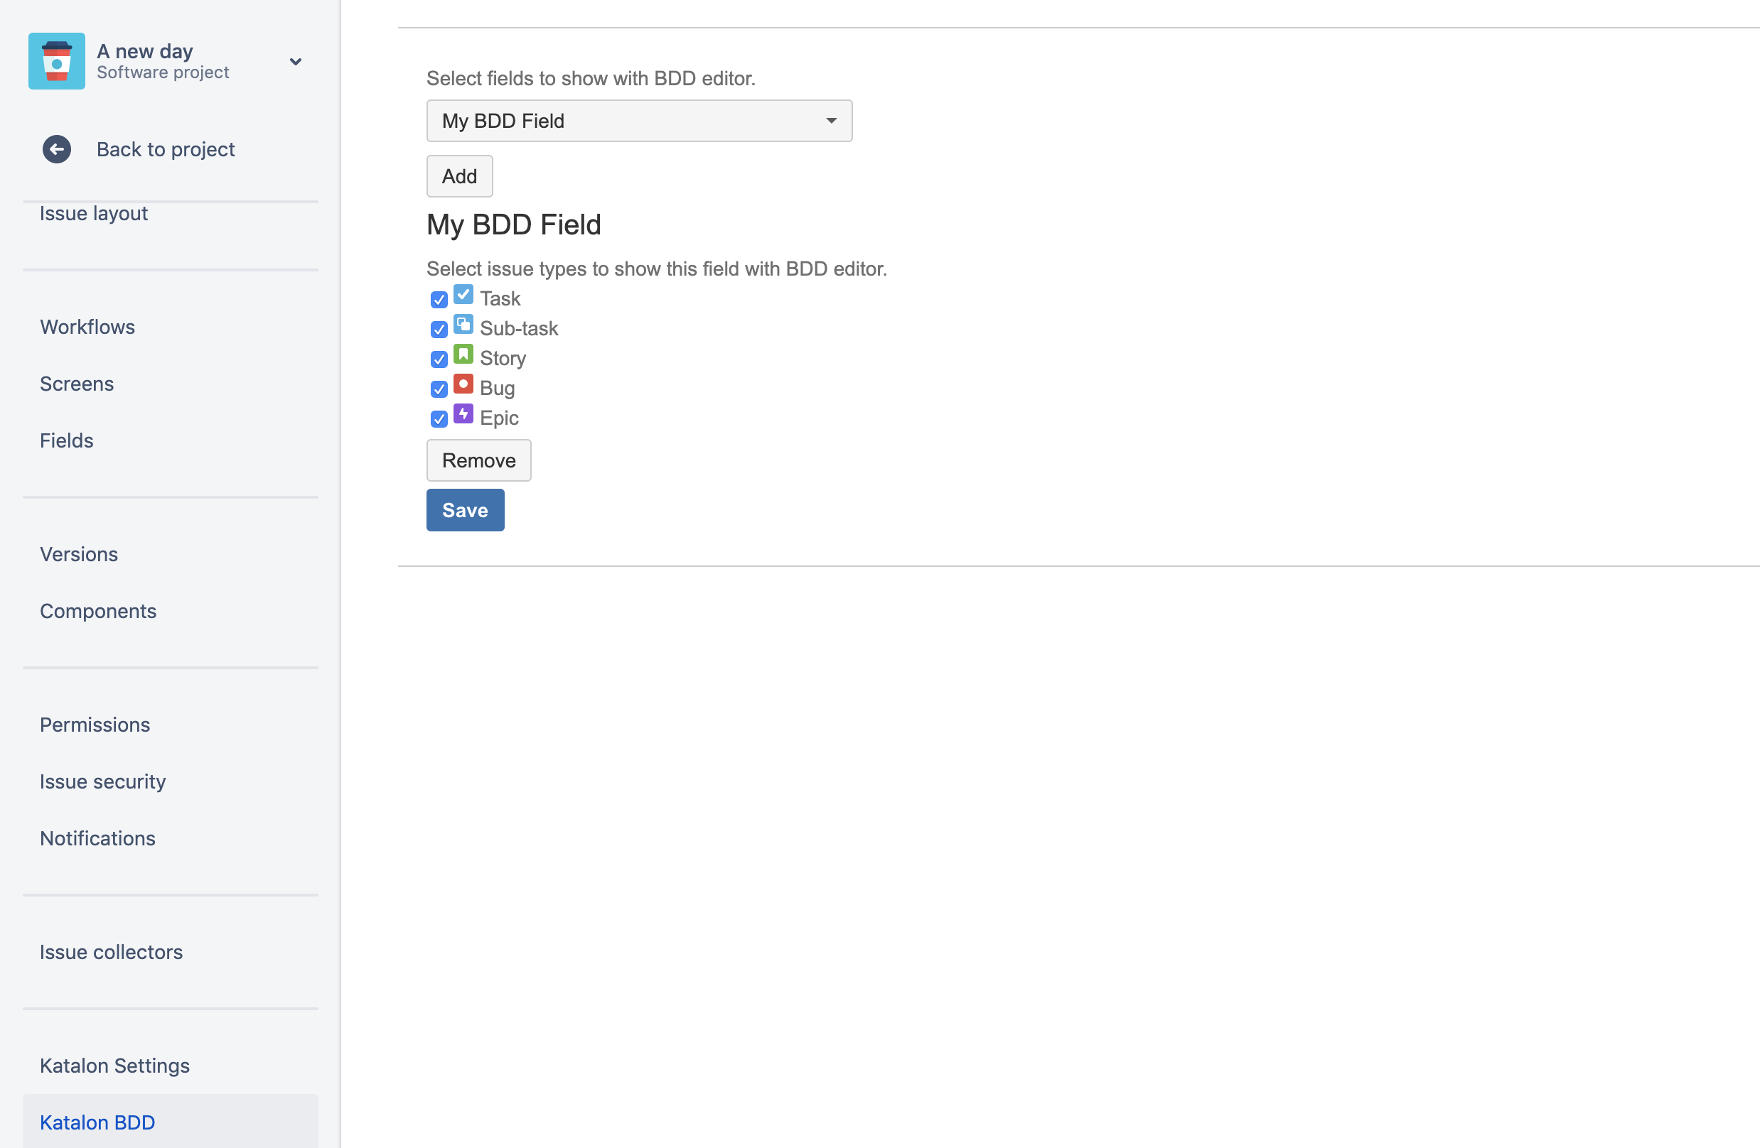This screenshot has height=1148, width=1760.
Task: Navigate to Katalon Settings menu item
Action: [114, 1065]
